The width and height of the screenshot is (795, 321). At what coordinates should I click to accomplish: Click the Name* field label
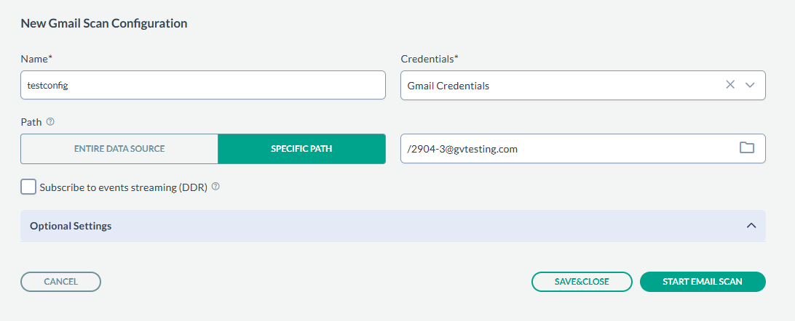point(37,58)
